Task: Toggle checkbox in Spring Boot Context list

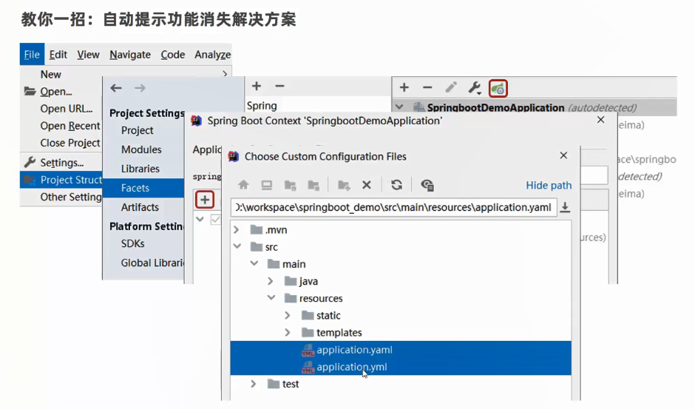Action: 216,219
